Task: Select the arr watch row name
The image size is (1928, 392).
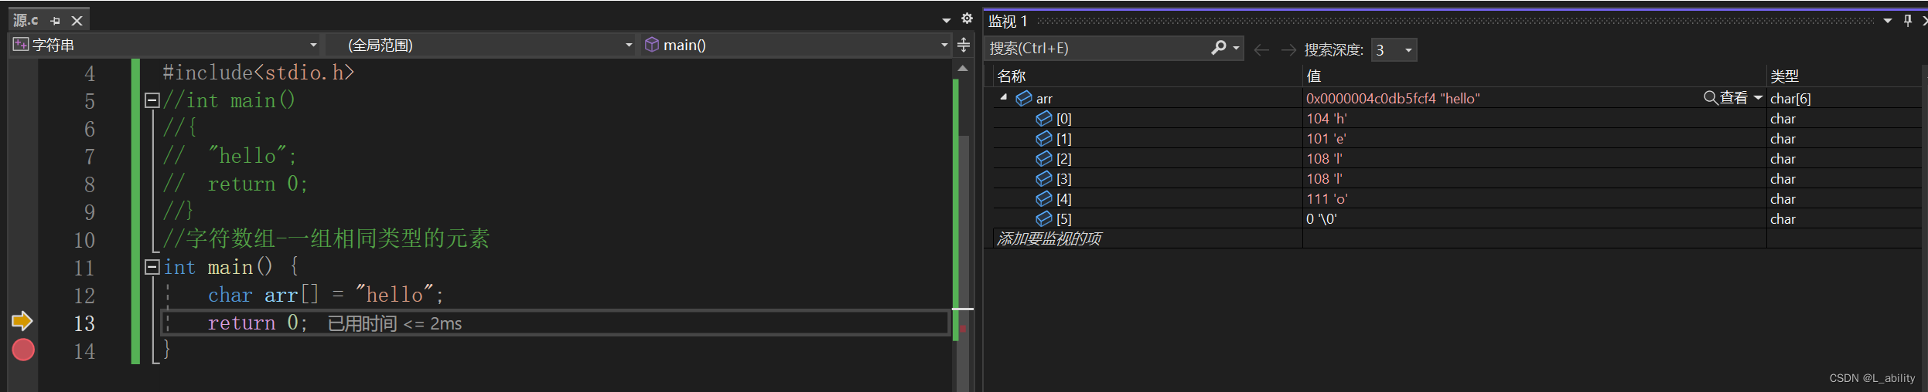Action: coord(1044,99)
